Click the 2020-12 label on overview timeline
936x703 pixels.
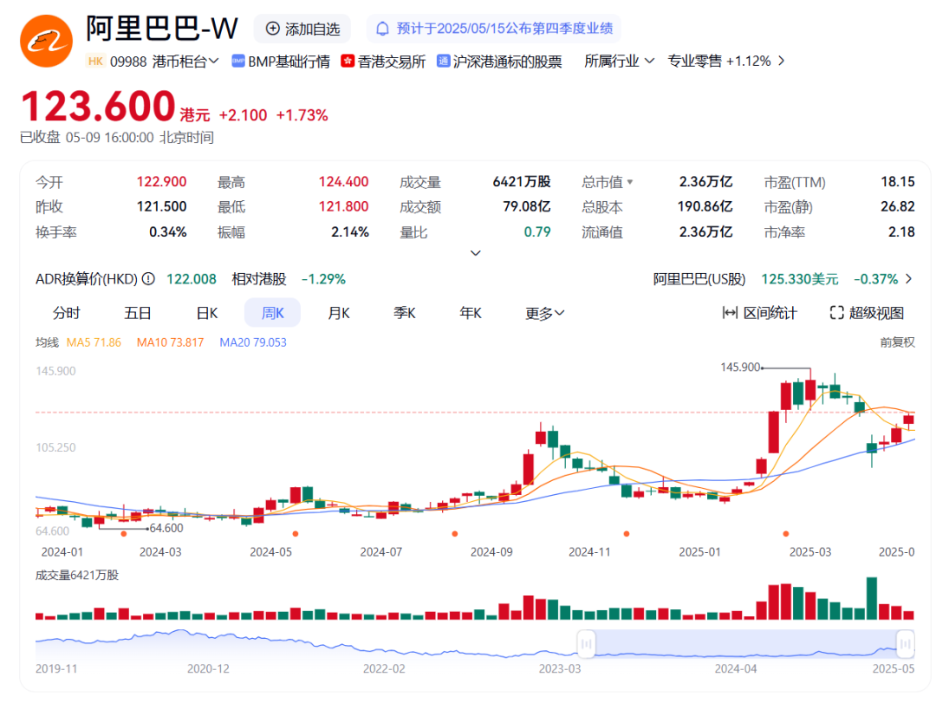point(208,669)
